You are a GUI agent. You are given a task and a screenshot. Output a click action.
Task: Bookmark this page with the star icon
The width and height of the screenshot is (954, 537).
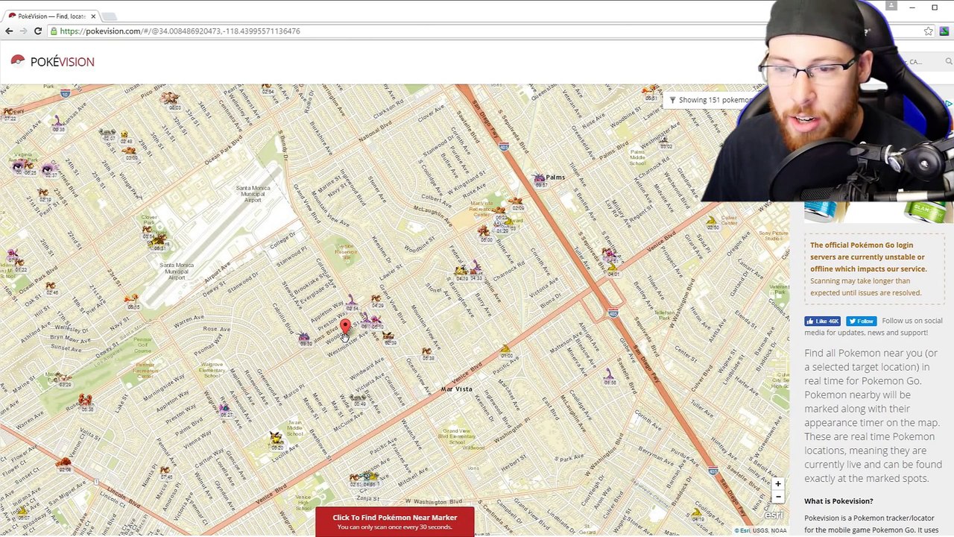(x=929, y=31)
